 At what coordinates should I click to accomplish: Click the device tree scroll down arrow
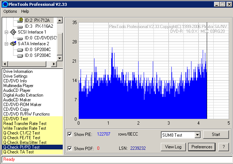pyautogui.click(x=60, y=58)
